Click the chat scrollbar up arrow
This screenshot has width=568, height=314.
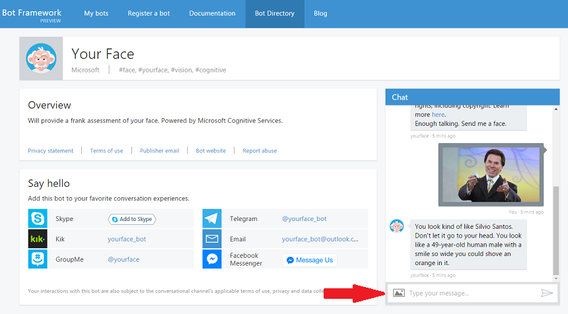tap(556, 110)
